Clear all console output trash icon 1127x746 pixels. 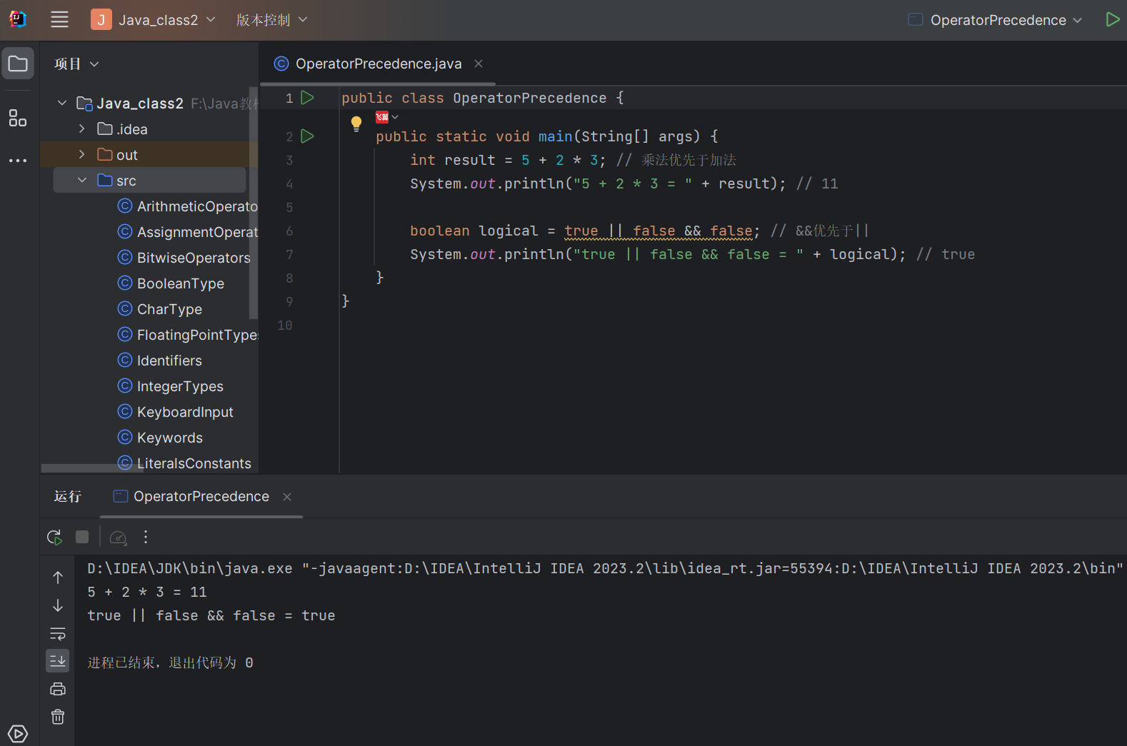click(x=58, y=717)
